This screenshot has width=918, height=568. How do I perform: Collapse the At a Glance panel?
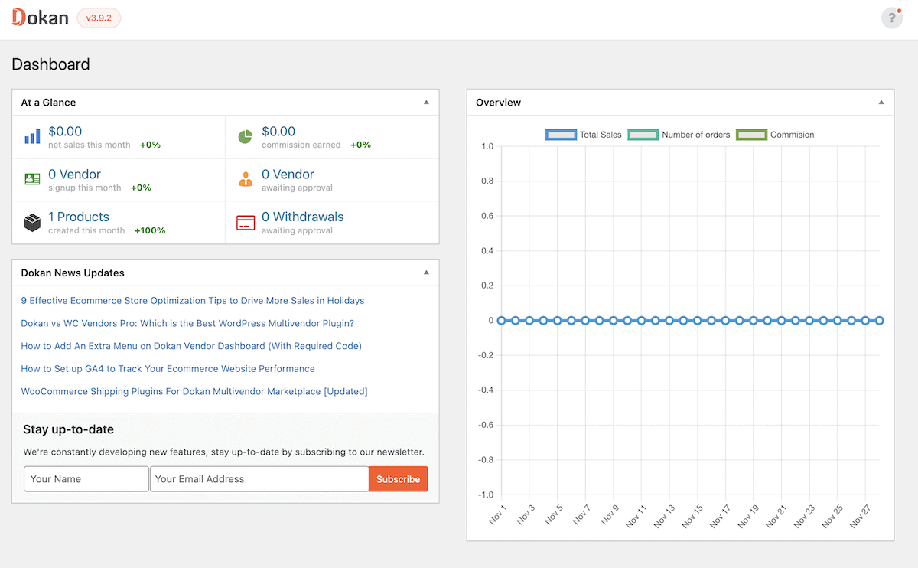click(x=426, y=102)
